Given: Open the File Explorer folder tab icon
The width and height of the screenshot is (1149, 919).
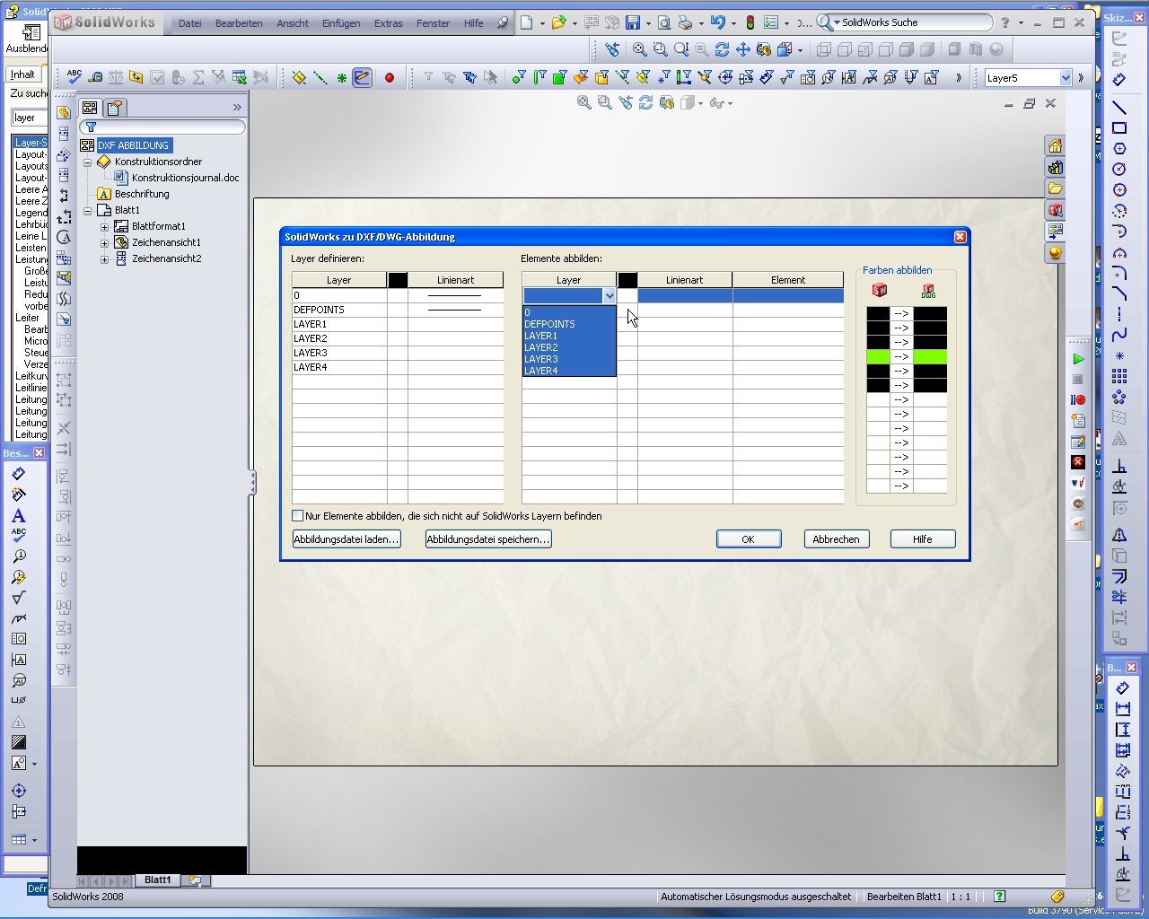Looking at the screenshot, I should point(1055,188).
